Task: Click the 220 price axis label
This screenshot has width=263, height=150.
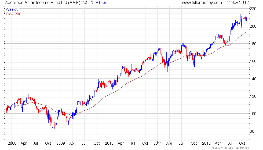Action: 253,9
